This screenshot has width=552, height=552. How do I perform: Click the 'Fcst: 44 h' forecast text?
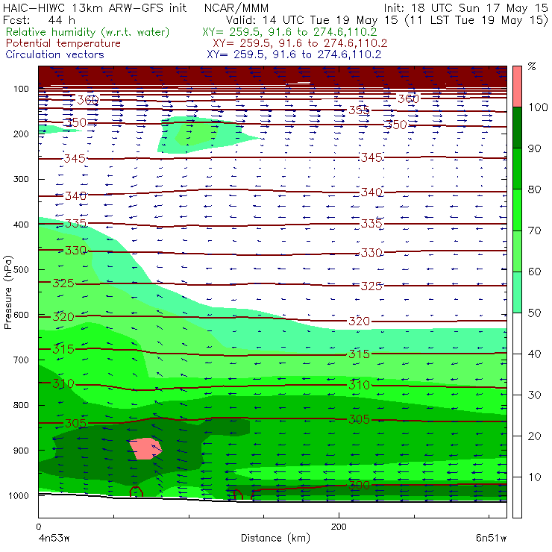tap(39, 19)
